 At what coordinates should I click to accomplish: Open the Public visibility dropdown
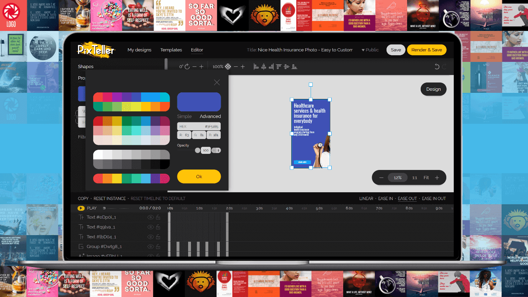pos(370,50)
